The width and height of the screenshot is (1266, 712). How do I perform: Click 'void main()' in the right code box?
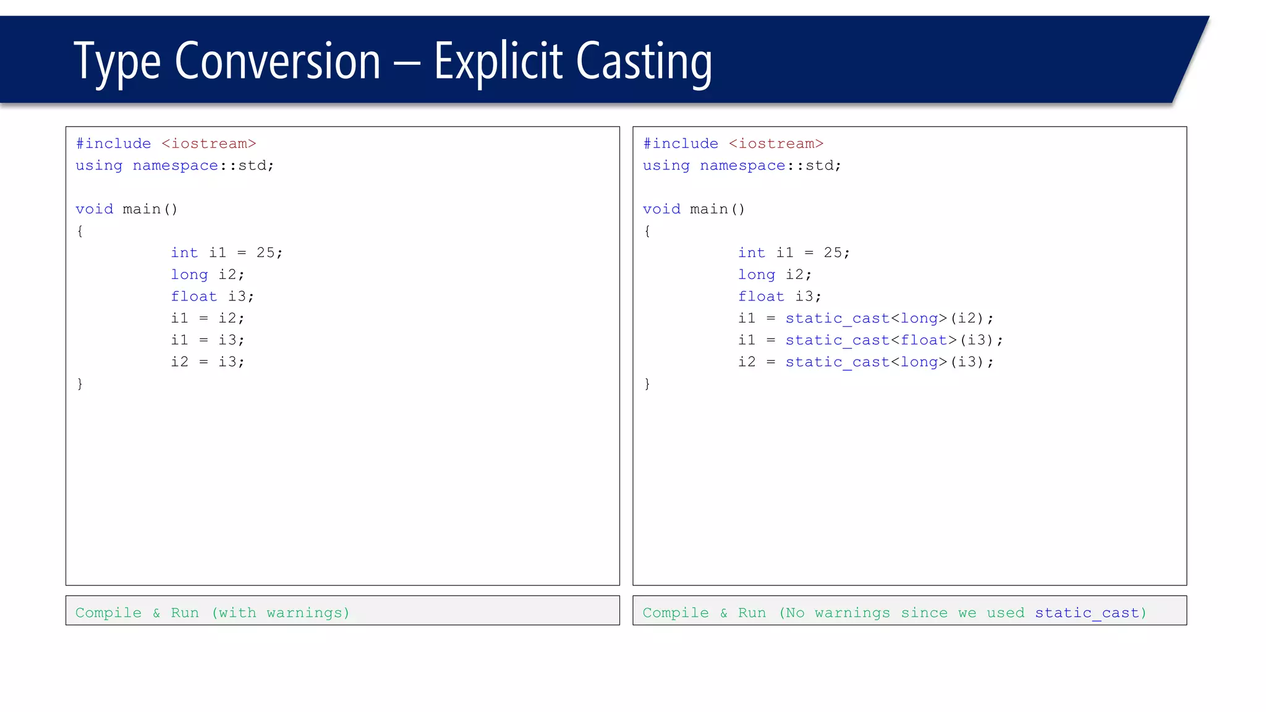click(694, 209)
